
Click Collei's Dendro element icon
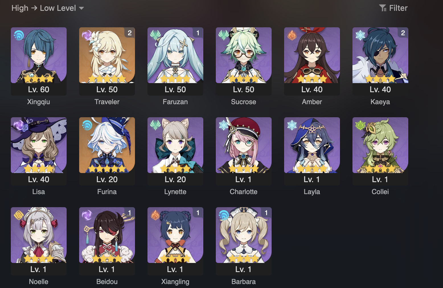click(x=360, y=125)
